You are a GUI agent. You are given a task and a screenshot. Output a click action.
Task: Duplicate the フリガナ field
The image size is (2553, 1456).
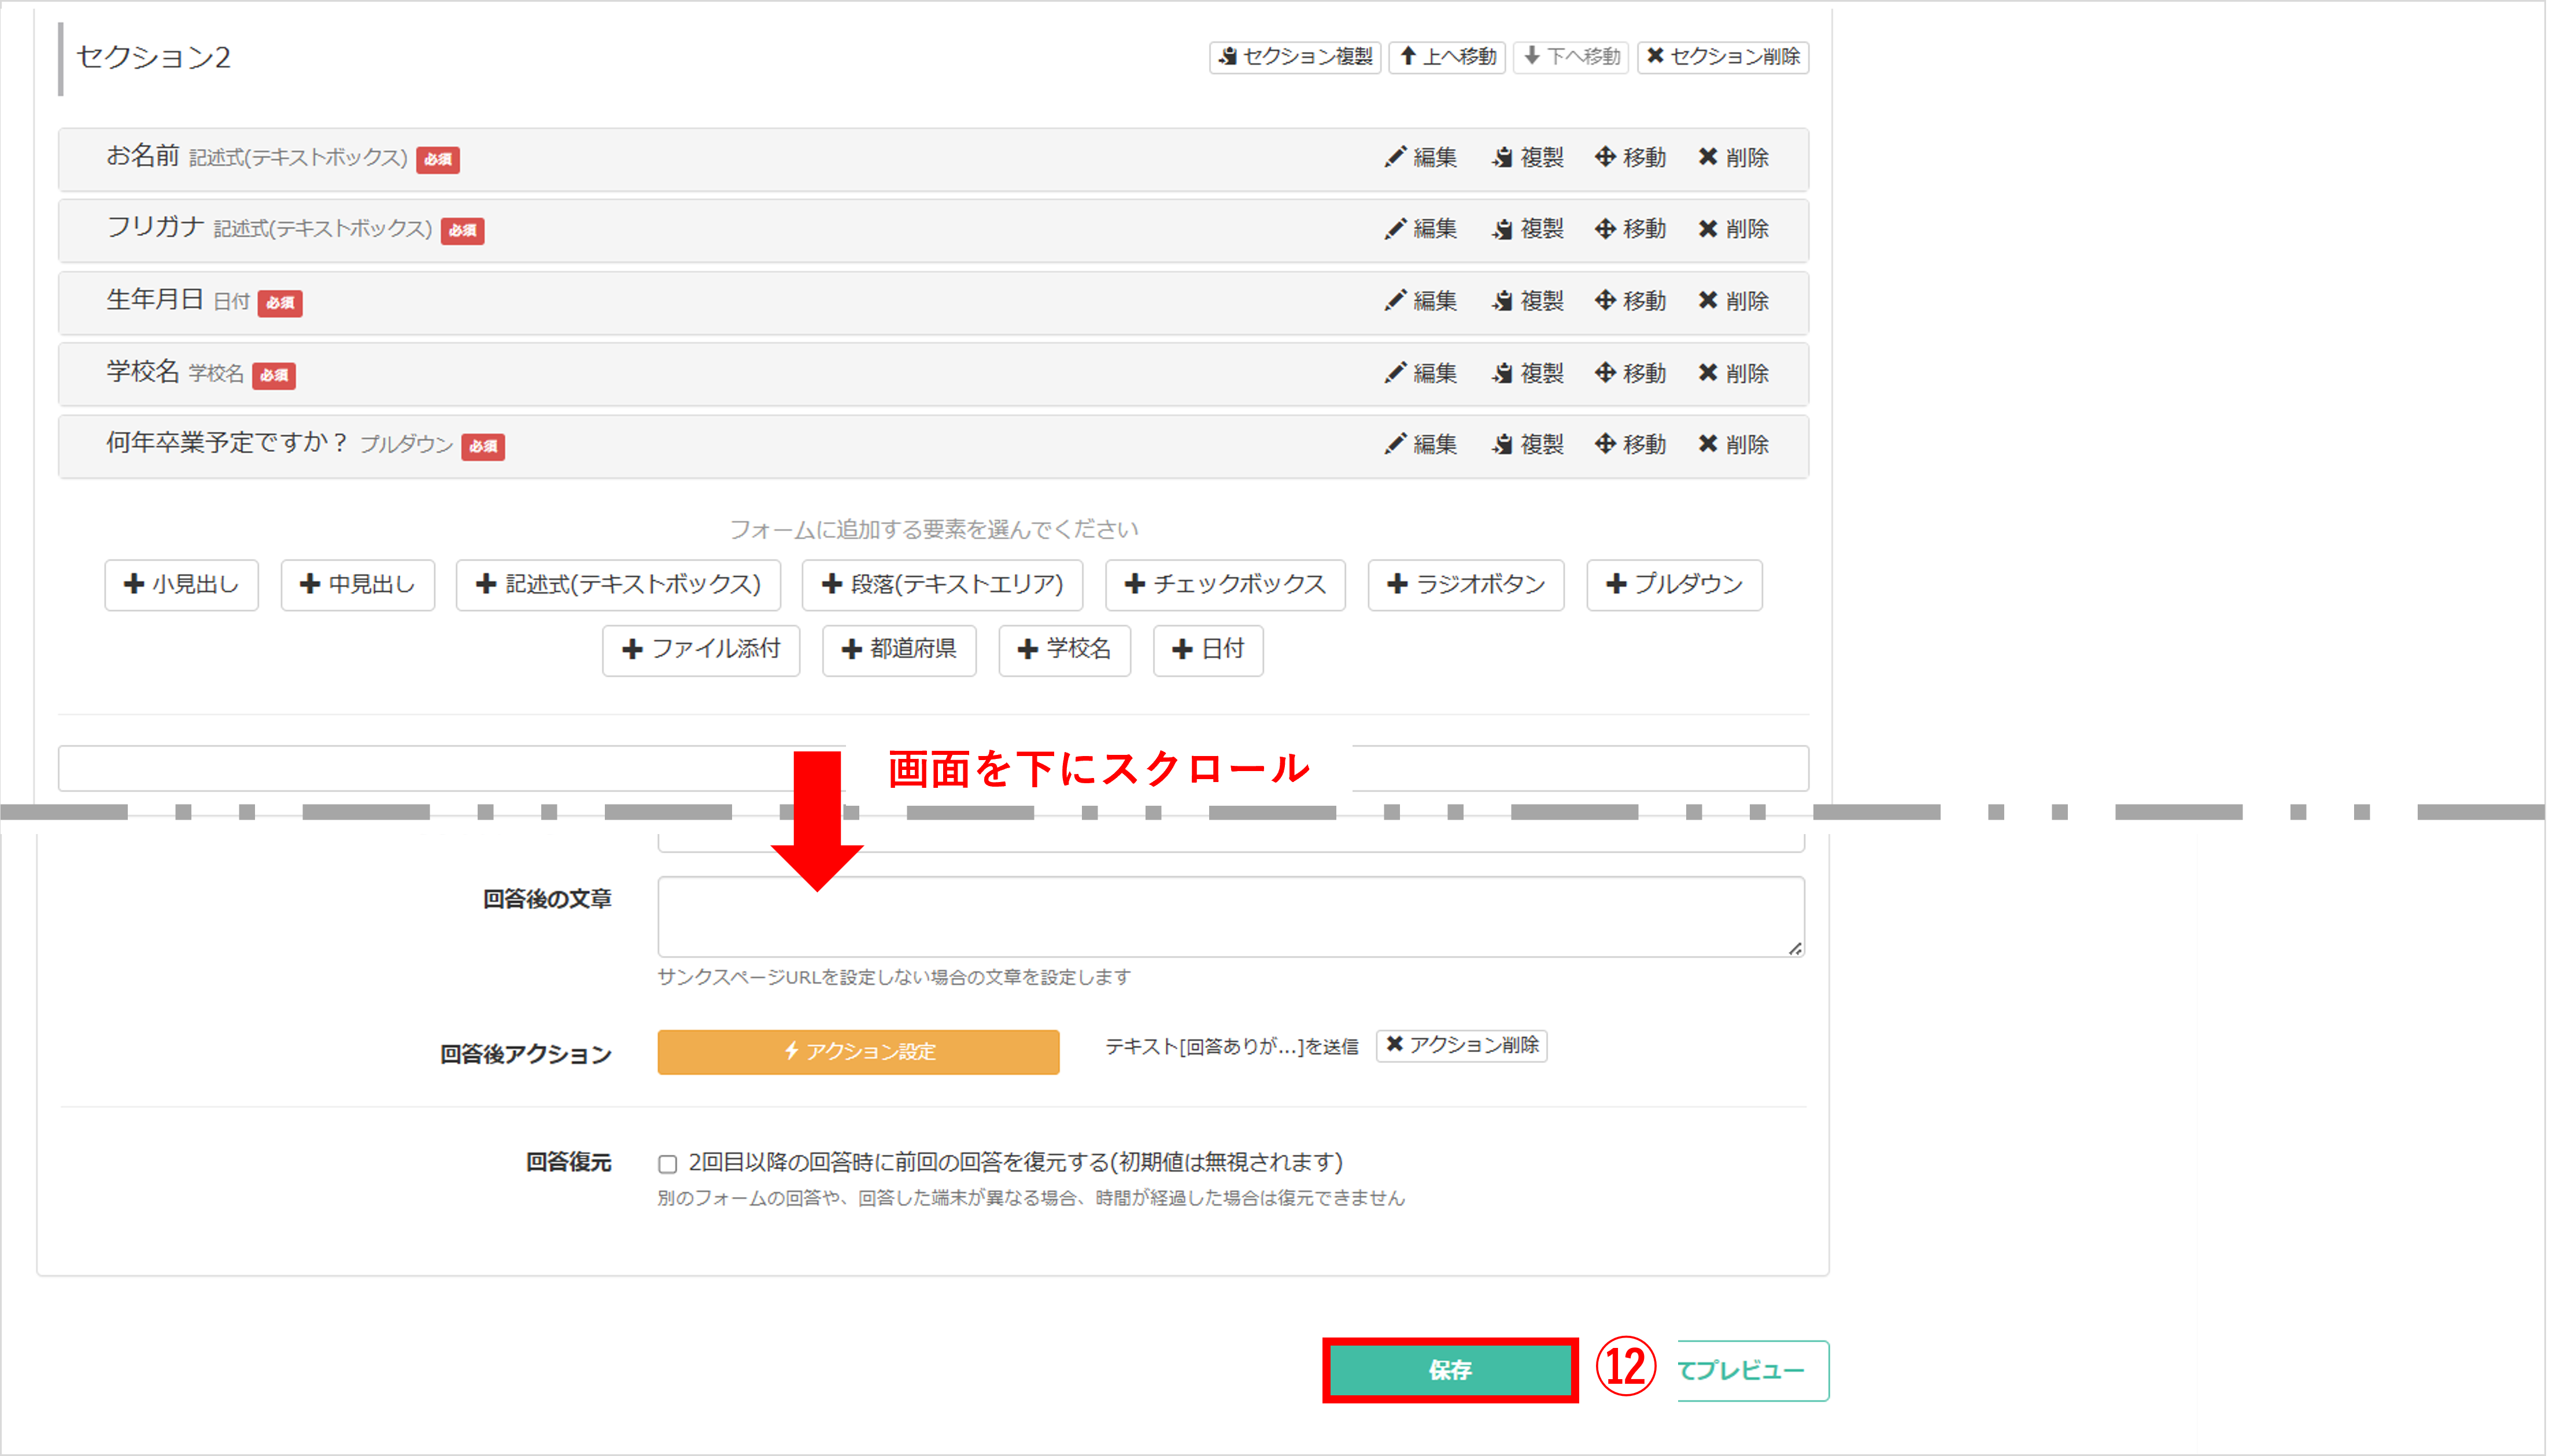click(x=1528, y=229)
